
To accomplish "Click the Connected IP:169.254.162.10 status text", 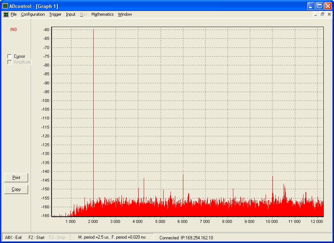I will 186,238.
